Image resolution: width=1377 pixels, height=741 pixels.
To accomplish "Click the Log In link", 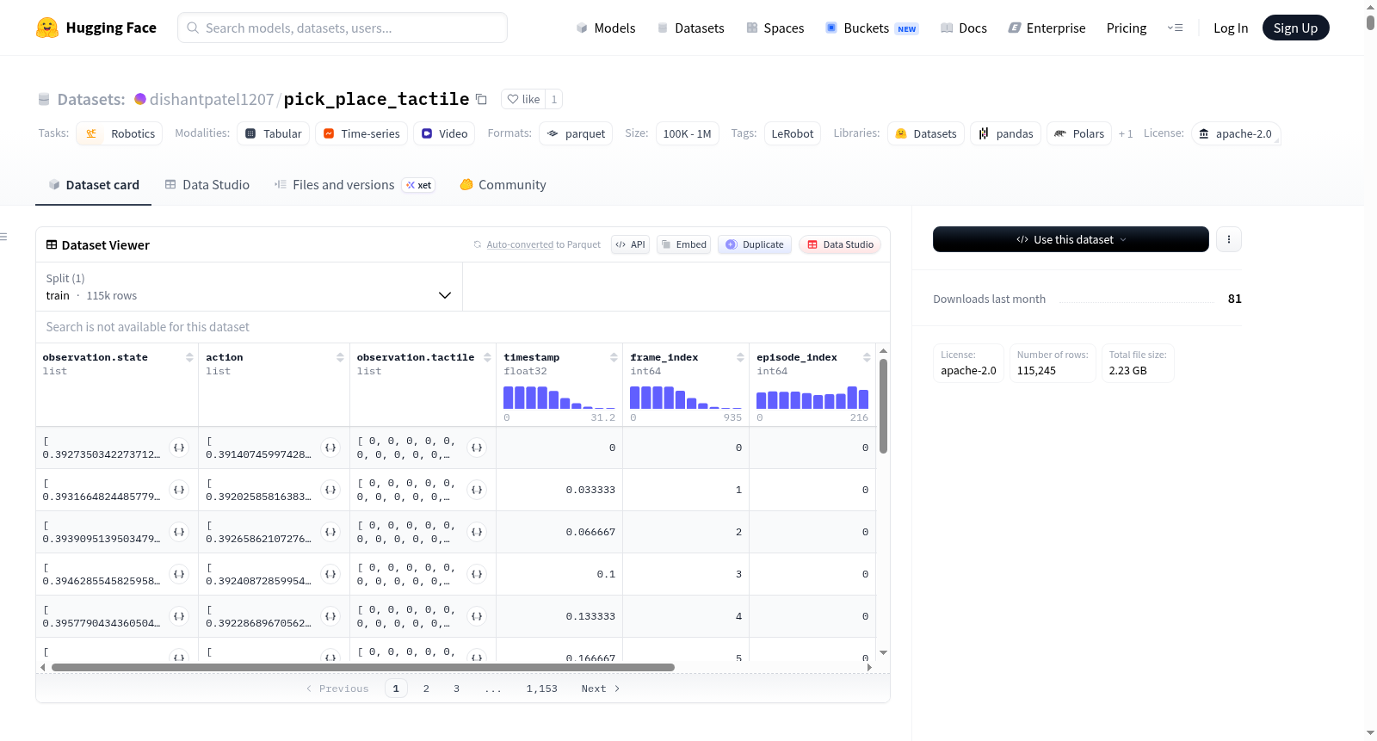I will click(x=1231, y=28).
